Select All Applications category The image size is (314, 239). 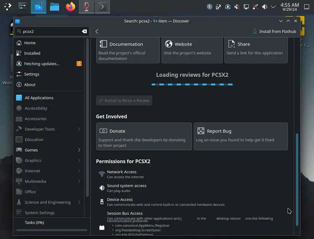click(49, 98)
